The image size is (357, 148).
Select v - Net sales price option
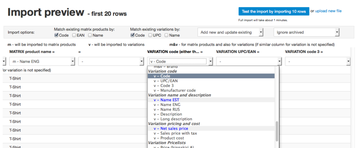(211, 129)
